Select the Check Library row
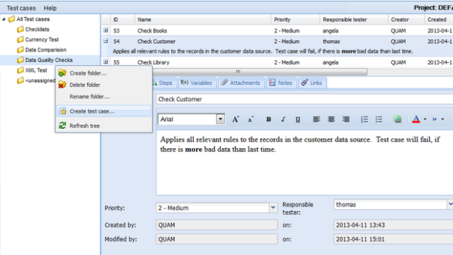453x255 pixels. (277, 62)
